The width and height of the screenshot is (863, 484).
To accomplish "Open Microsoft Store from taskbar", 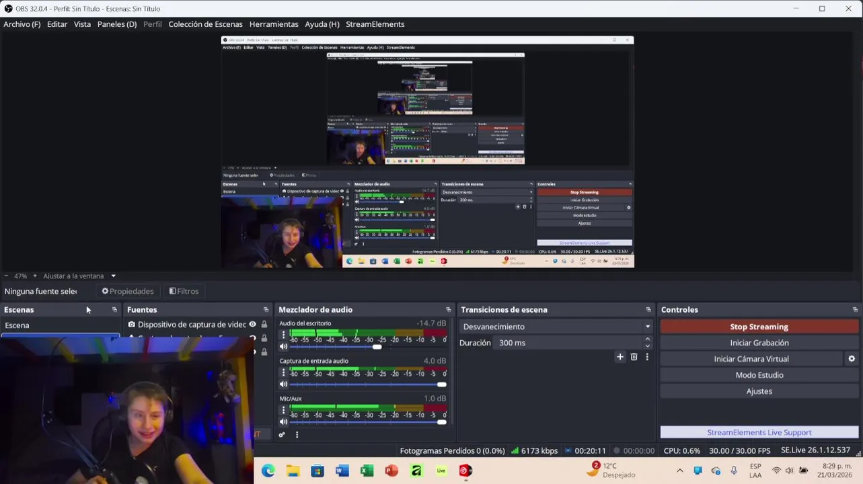I will [x=317, y=471].
